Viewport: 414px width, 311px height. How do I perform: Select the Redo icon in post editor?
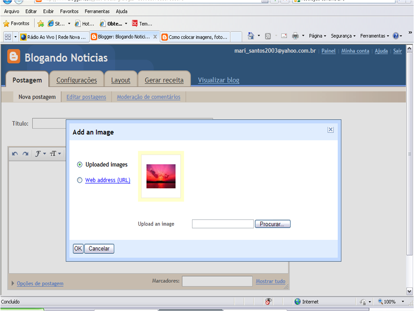pyautogui.click(x=25, y=153)
